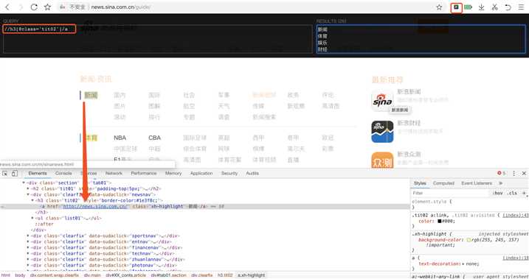The height and width of the screenshot is (279, 529).
Task: Open the Application tab
Action: pyautogui.click(x=201, y=173)
